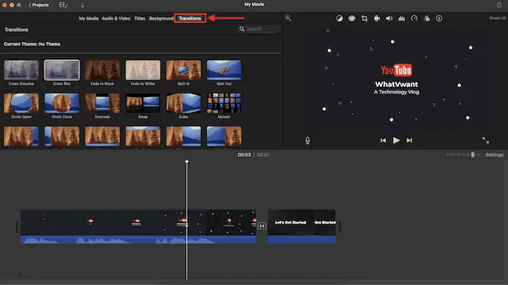Open timeline Settings

(x=495, y=155)
